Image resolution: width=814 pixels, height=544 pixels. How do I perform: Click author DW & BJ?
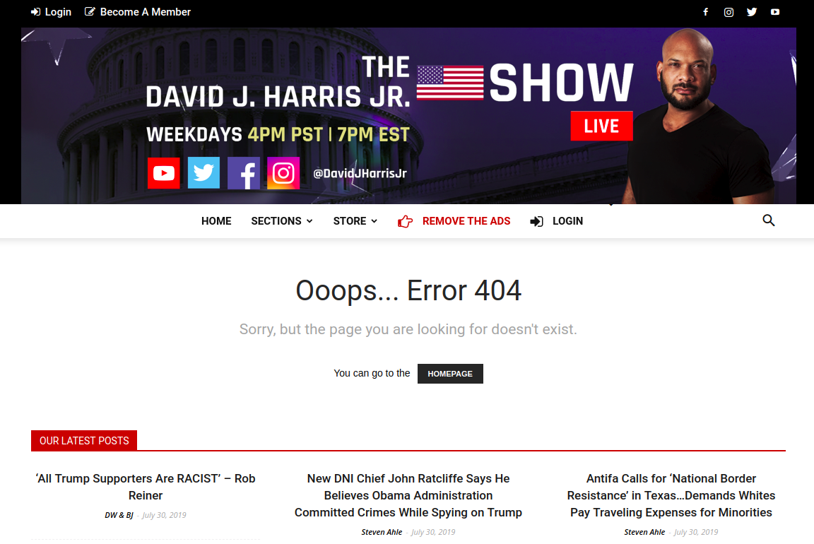coord(119,515)
